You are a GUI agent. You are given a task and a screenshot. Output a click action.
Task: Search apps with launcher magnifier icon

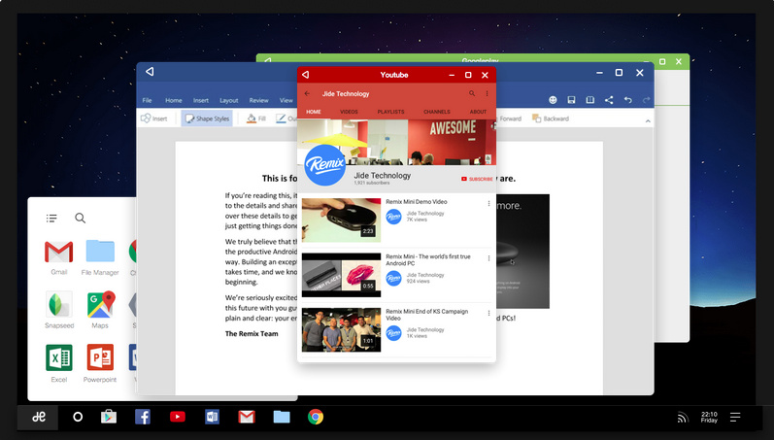tap(80, 219)
